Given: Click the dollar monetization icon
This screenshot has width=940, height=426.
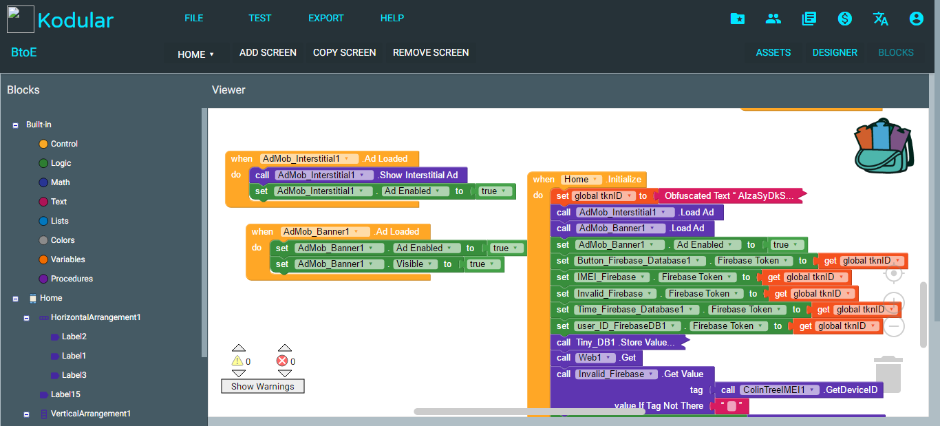Looking at the screenshot, I should [x=845, y=19].
